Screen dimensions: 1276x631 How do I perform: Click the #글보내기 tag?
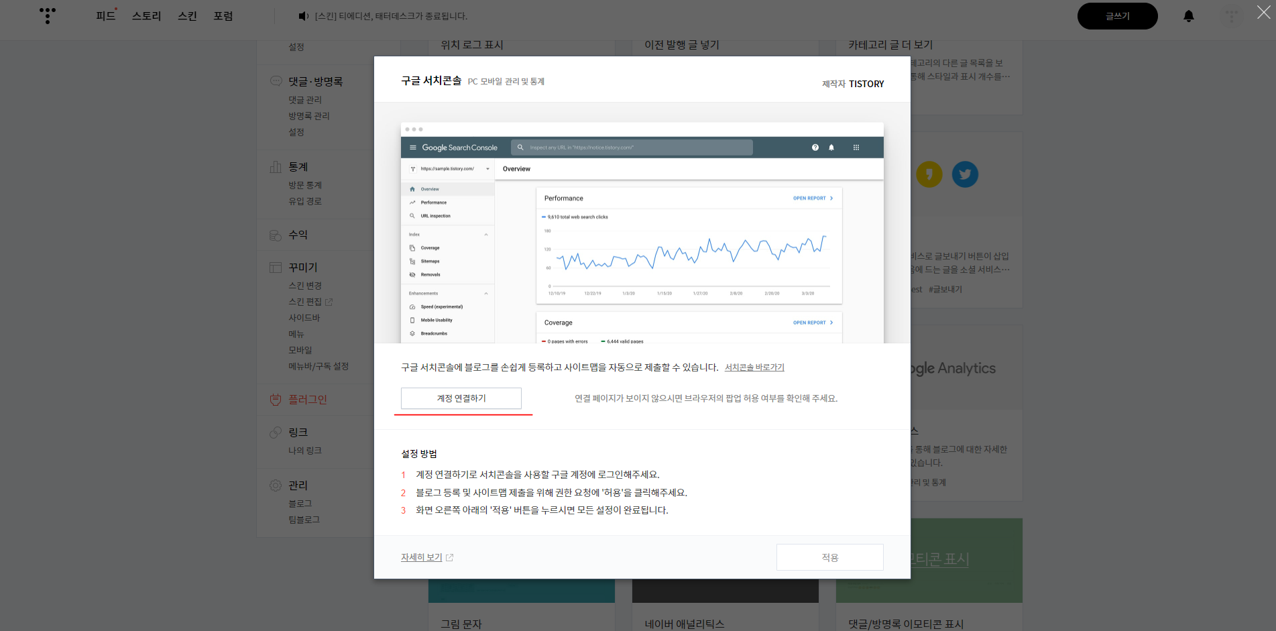(945, 290)
